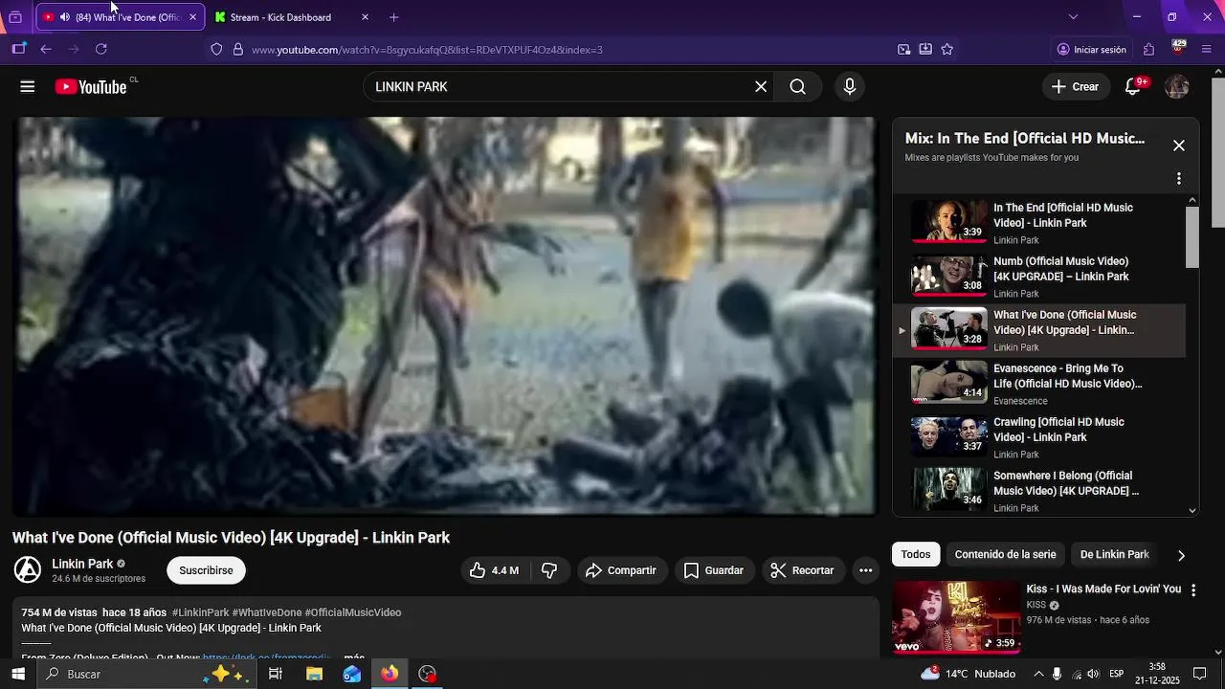Click the playlist panel scrollbar
This screenshot has height=689, width=1225.
click(x=1192, y=237)
